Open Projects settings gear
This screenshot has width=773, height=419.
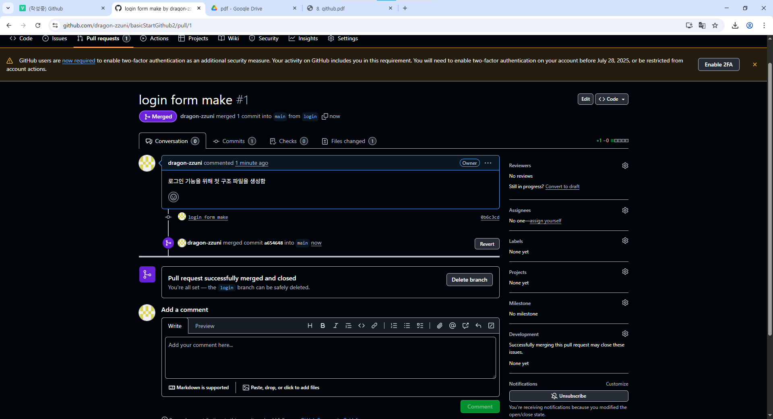click(625, 272)
